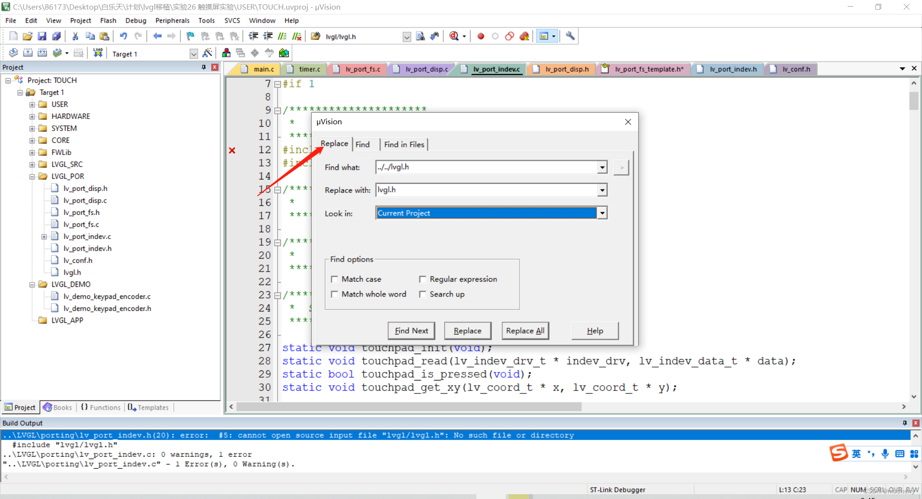Comment selection green slashes icon

[282, 36]
